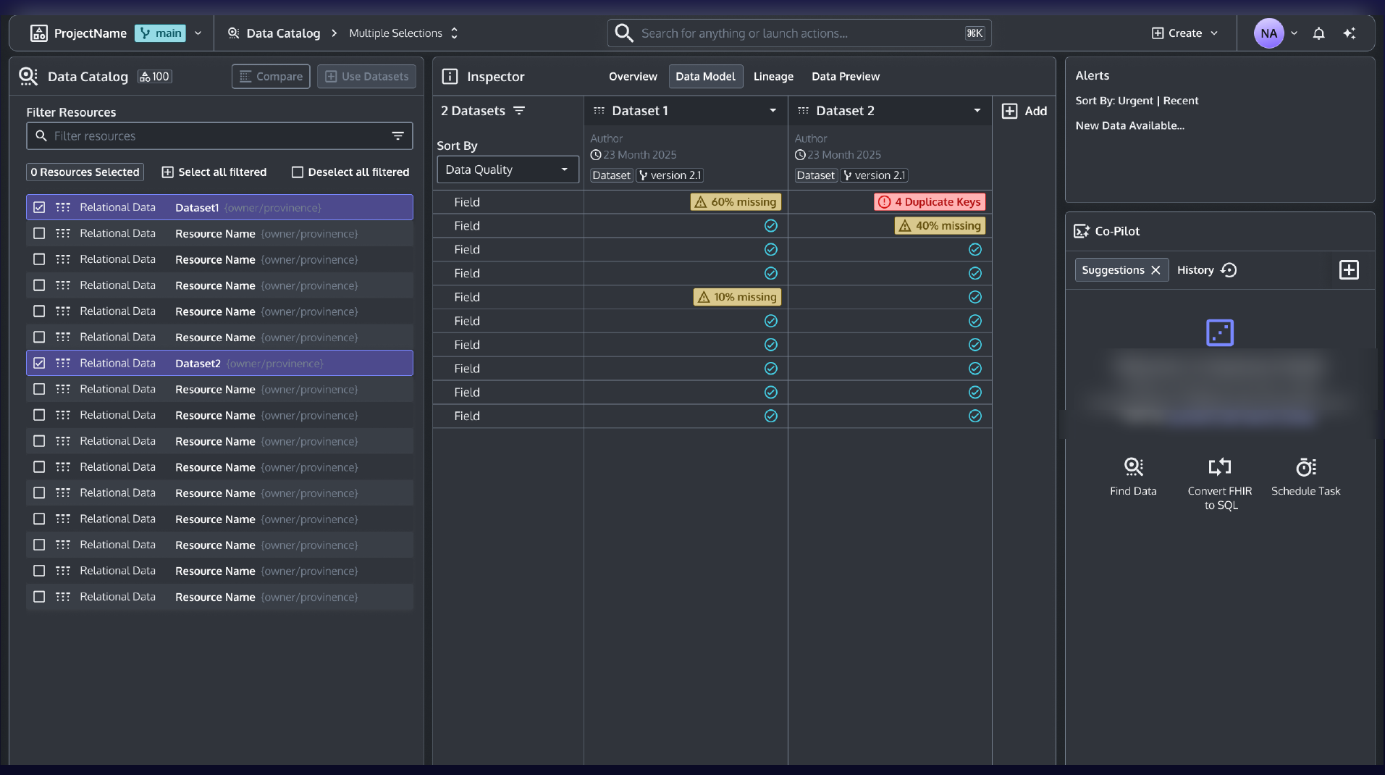This screenshot has height=775, width=1385.
Task: Click the Find Data action
Action: [x=1133, y=477]
